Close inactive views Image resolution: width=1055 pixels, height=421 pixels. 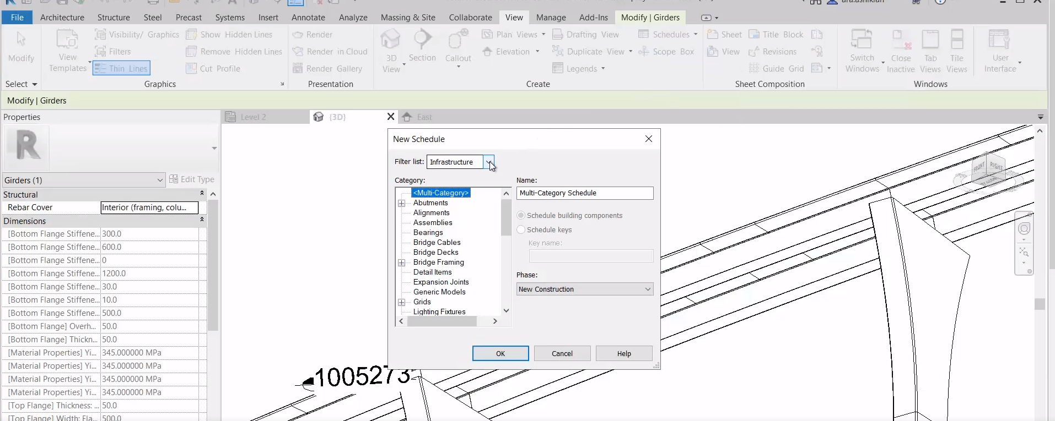[901, 51]
